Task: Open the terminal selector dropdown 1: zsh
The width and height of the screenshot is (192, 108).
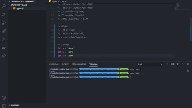Action: pos(150,64)
